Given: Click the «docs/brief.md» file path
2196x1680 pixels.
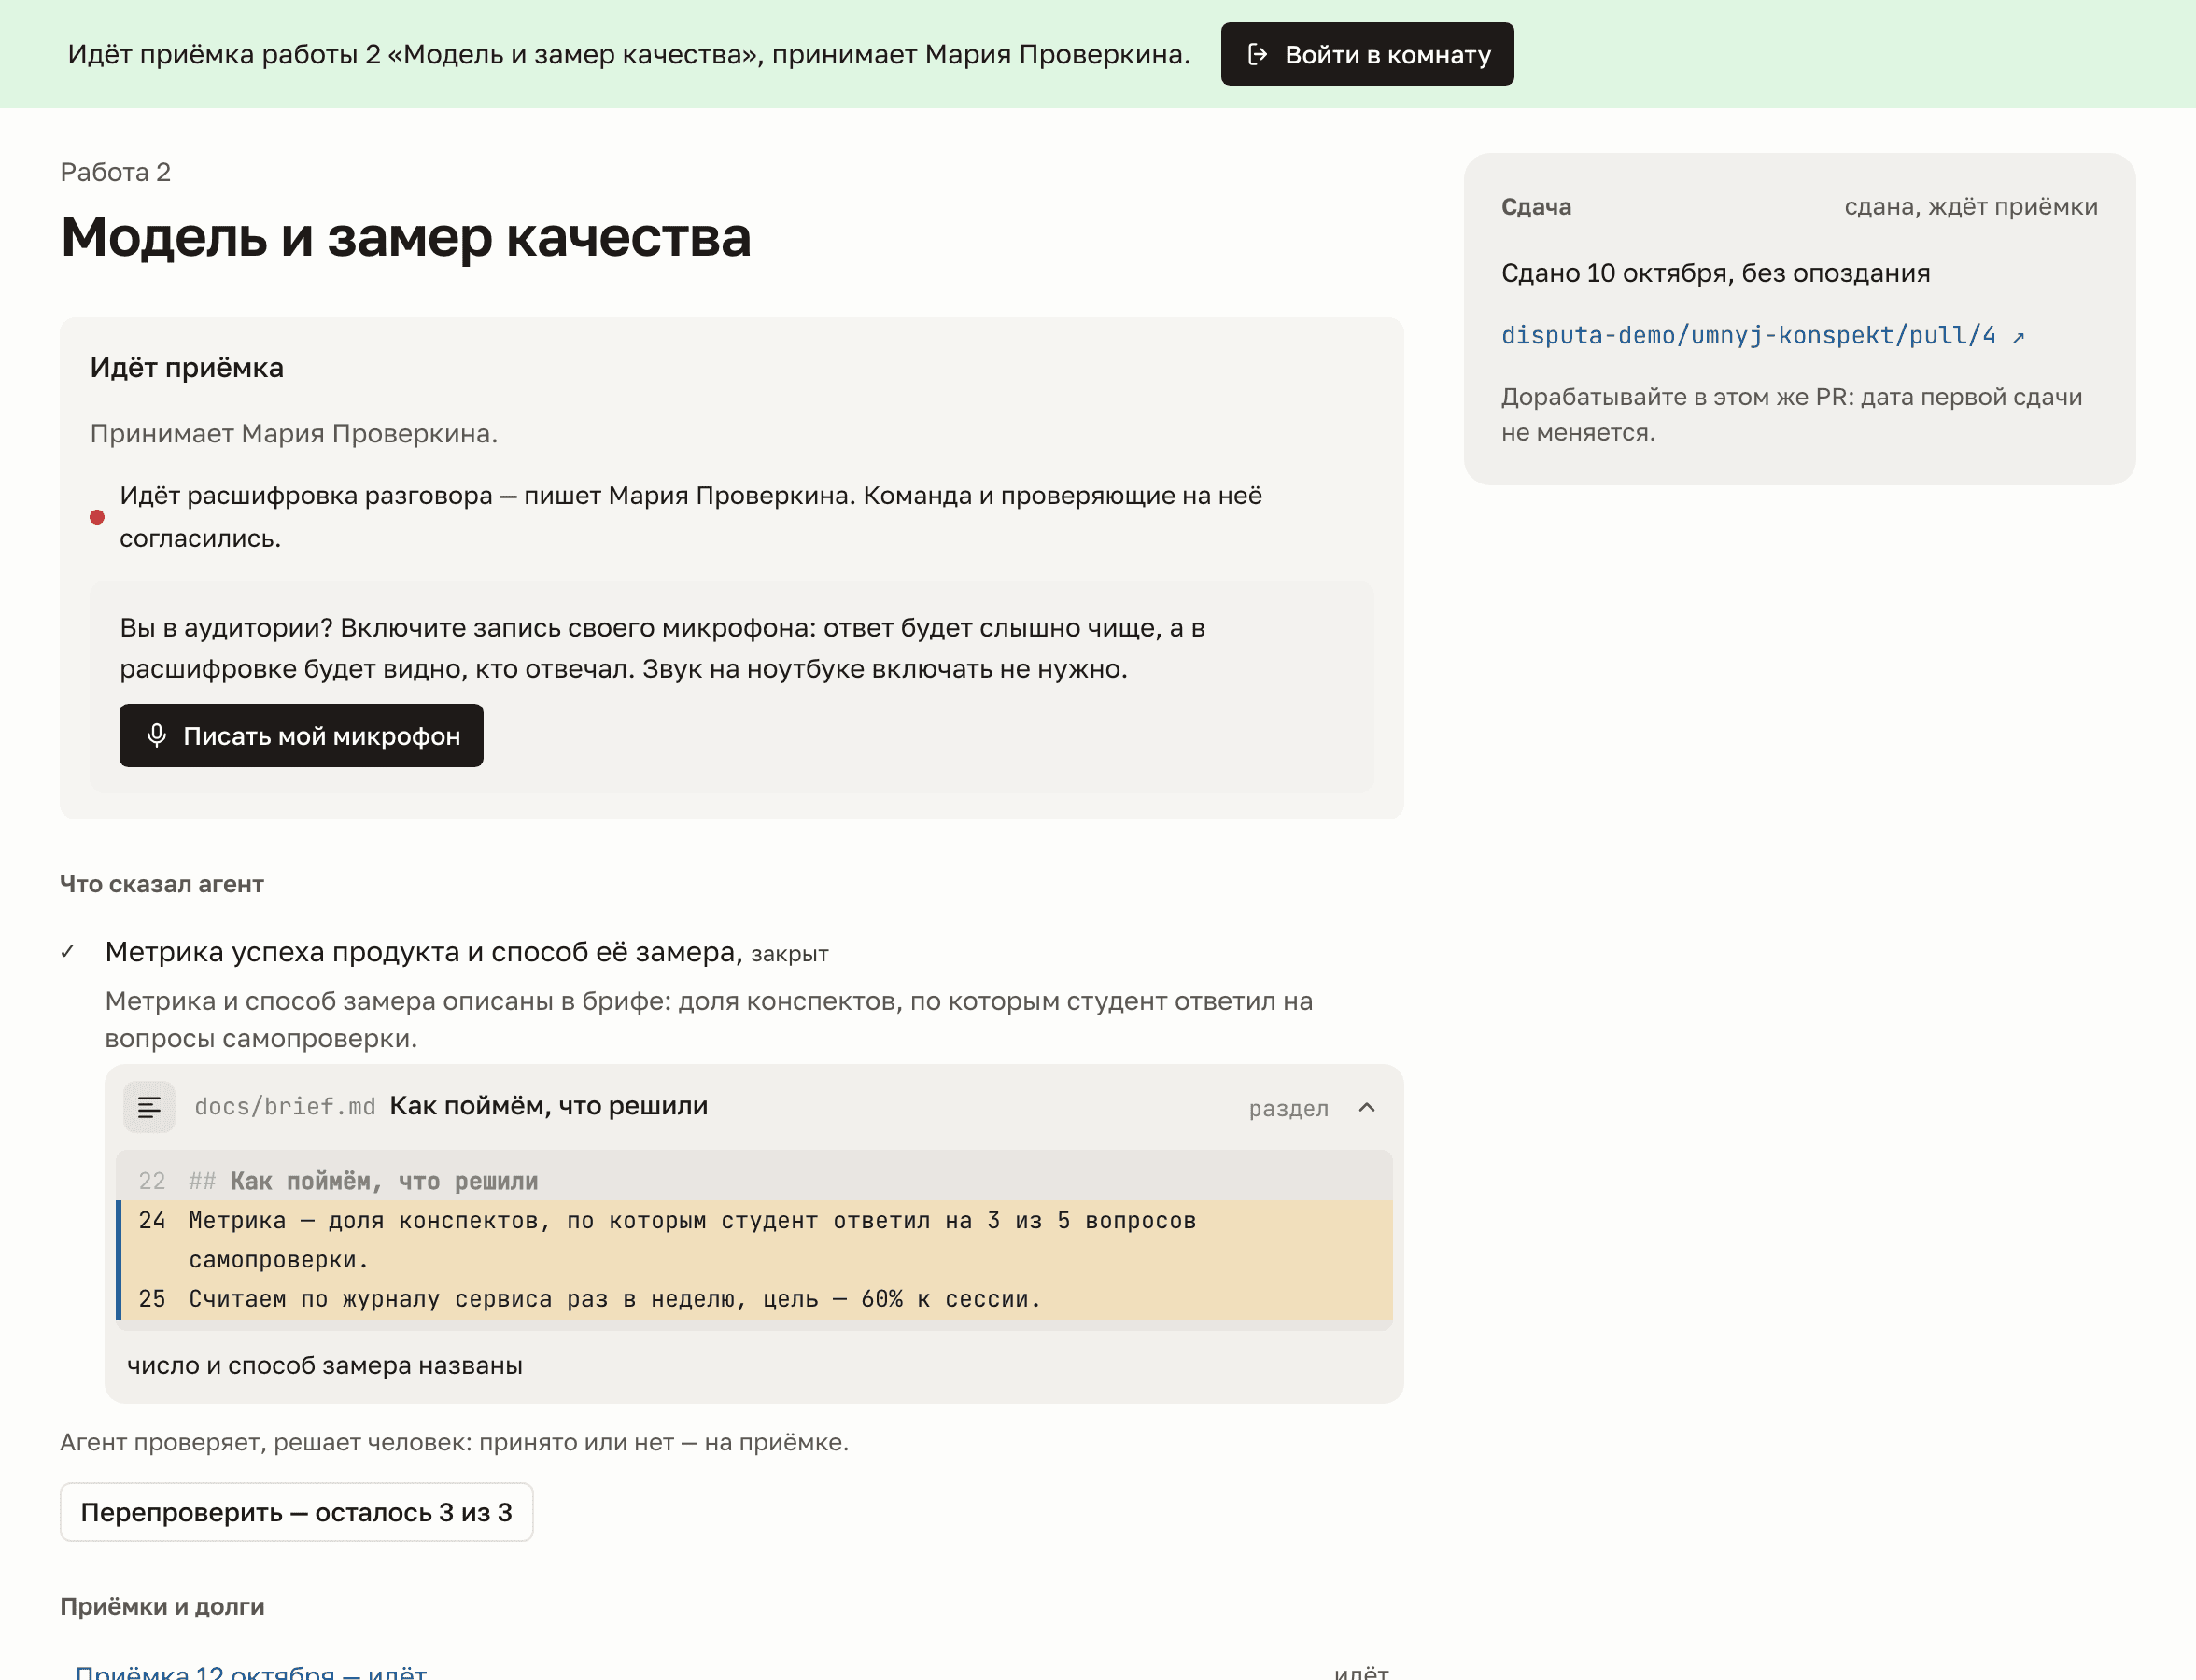Looking at the screenshot, I should point(285,1107).
